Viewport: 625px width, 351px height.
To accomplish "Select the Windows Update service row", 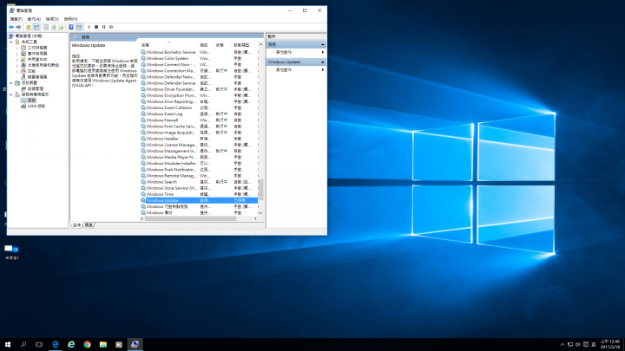I will [x=199, y=200].
